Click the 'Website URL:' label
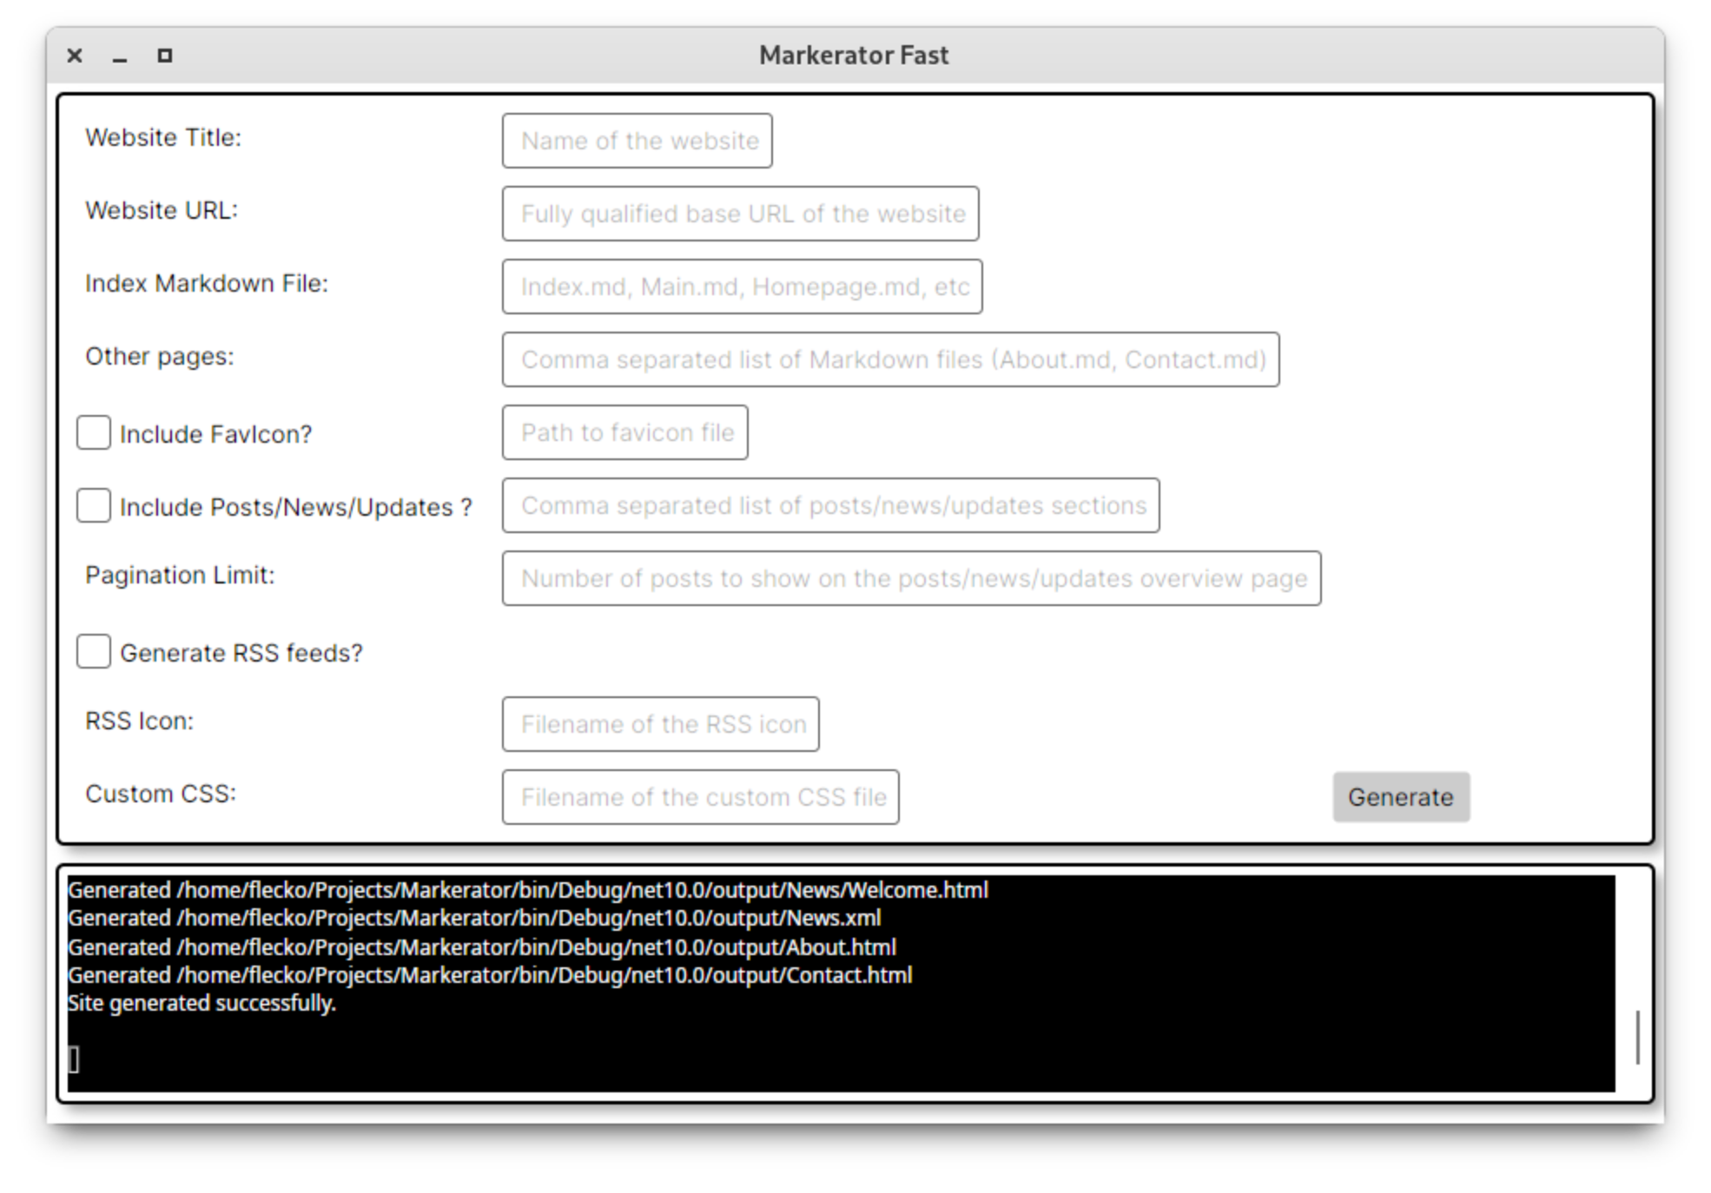This screenshot has height=1193, width=1711. tap(162, 210)
